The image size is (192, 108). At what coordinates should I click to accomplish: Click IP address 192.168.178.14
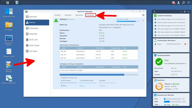pos(176,71)
